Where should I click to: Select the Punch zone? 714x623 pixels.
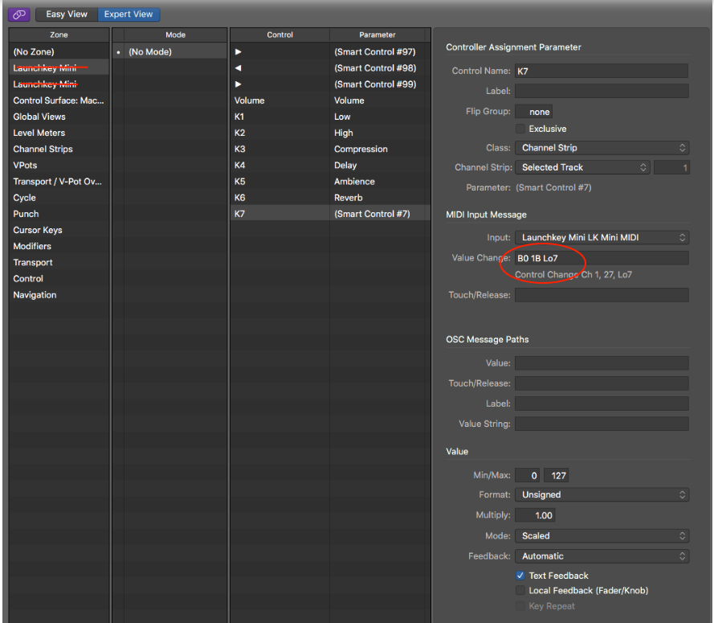[x=59, y=214]
